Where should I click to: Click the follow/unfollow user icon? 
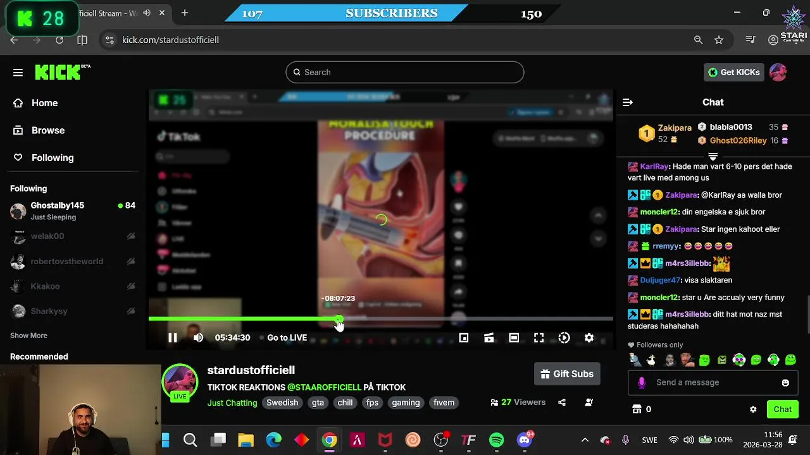589,403
